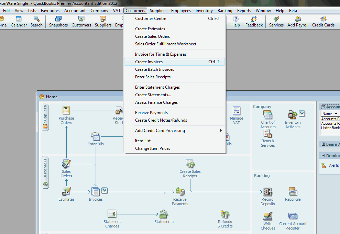Viewport: 340px width, 234px height.
Task: Open the Banking menu
Action: coord(225,11)
